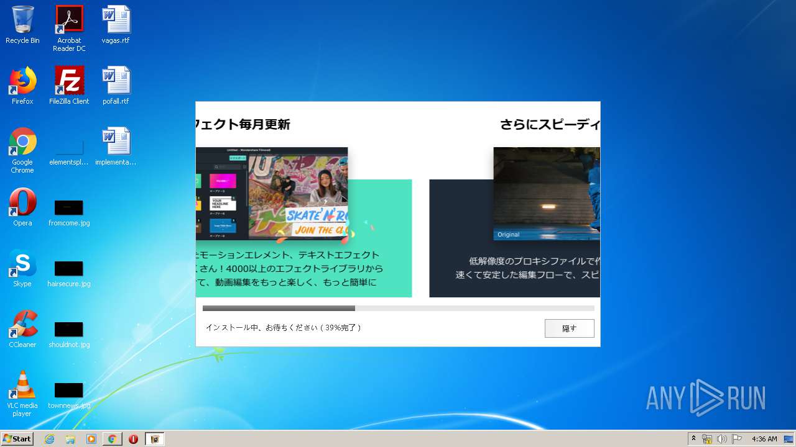Launch the Google Chrome desktop shortcut

coord(22,150)
